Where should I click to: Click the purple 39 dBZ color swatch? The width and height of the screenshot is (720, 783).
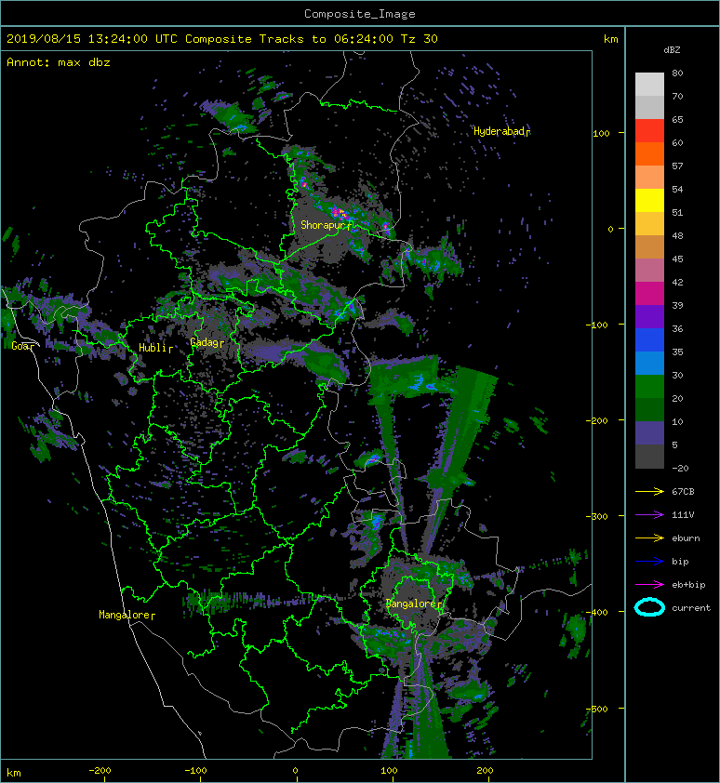[649, 316]
